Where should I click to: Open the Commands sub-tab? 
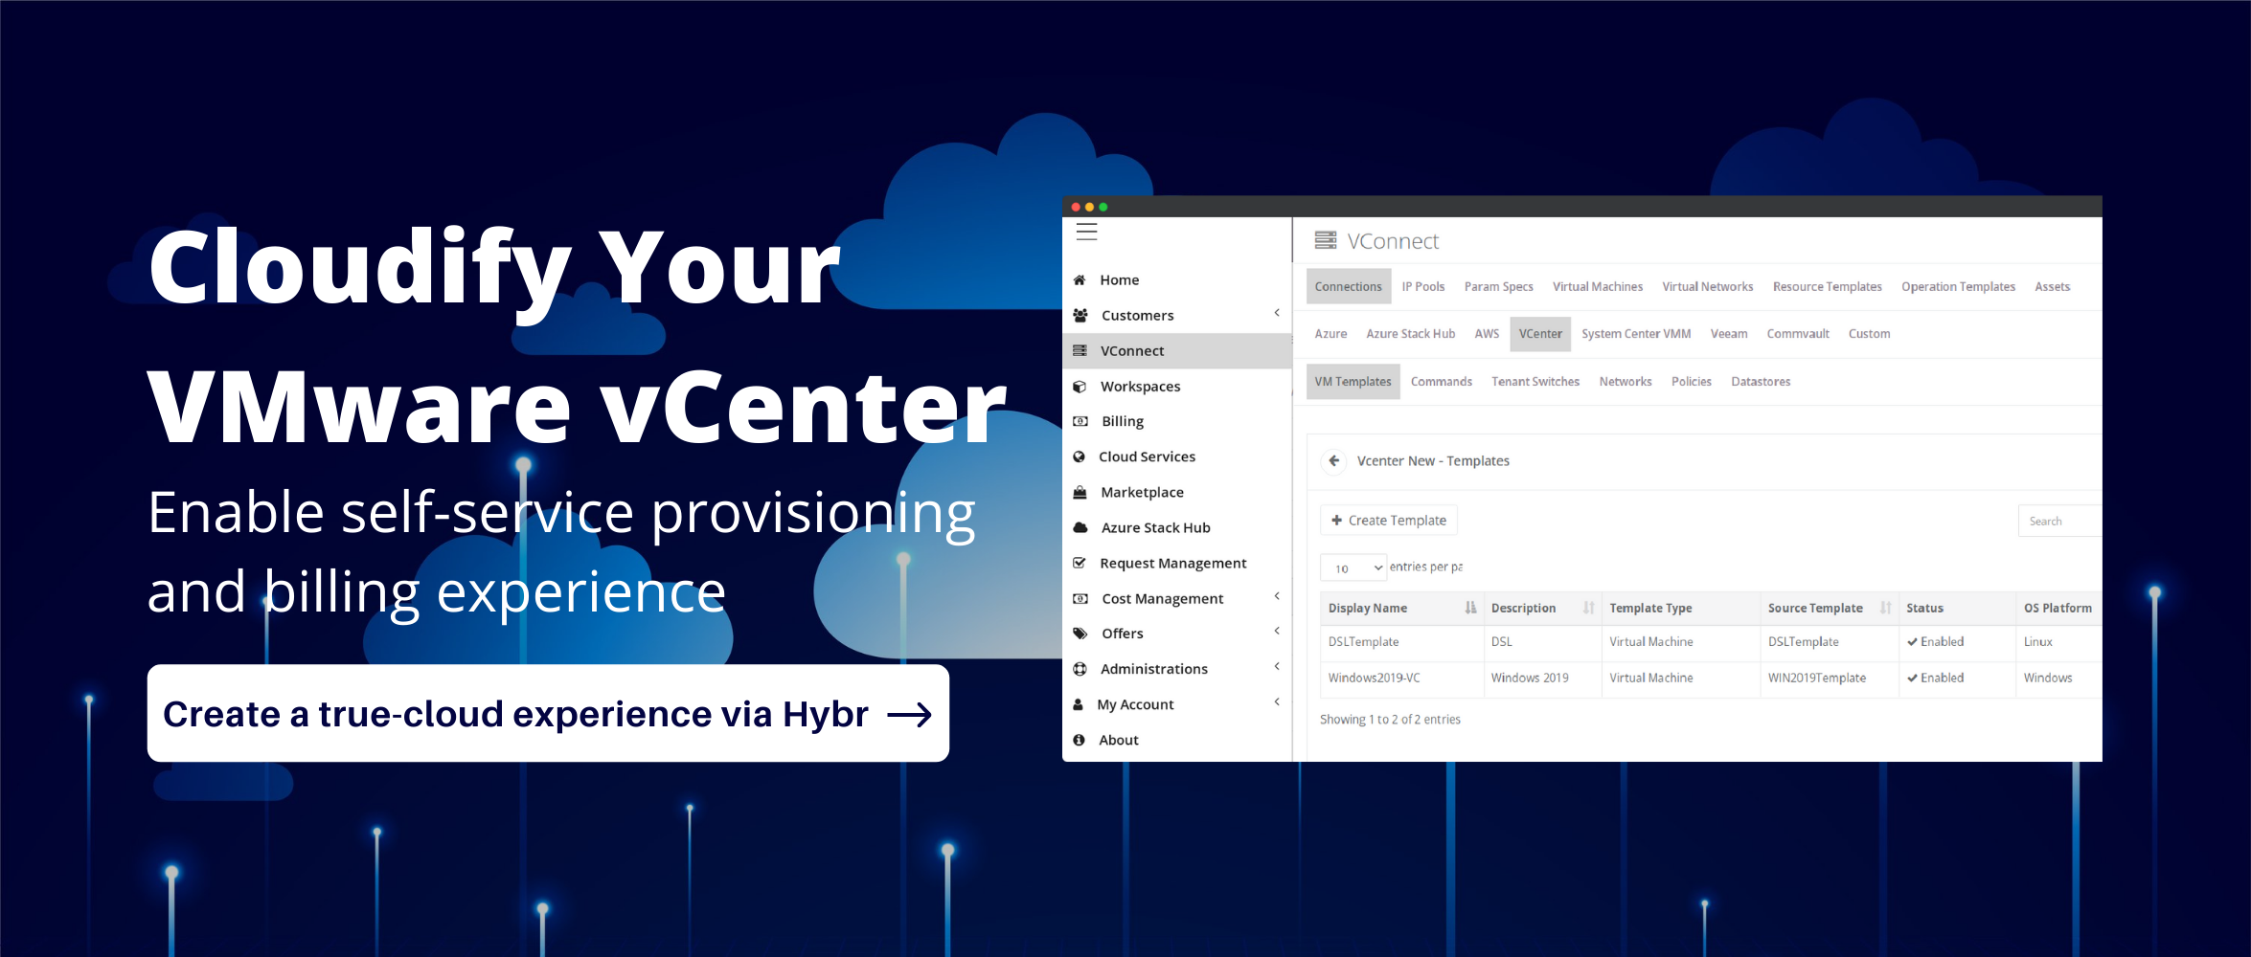point(1441,382)
